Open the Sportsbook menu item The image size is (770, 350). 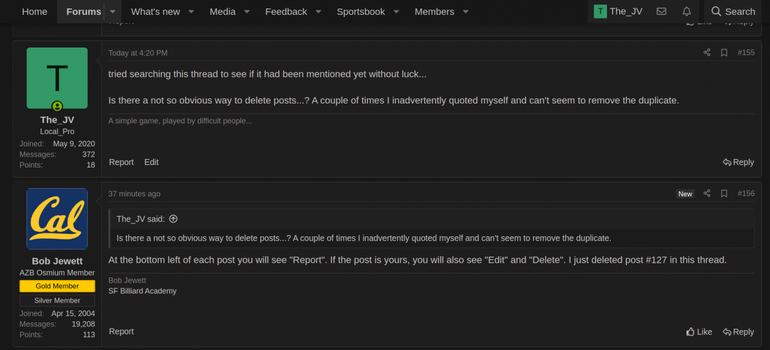tap(361, 12)
